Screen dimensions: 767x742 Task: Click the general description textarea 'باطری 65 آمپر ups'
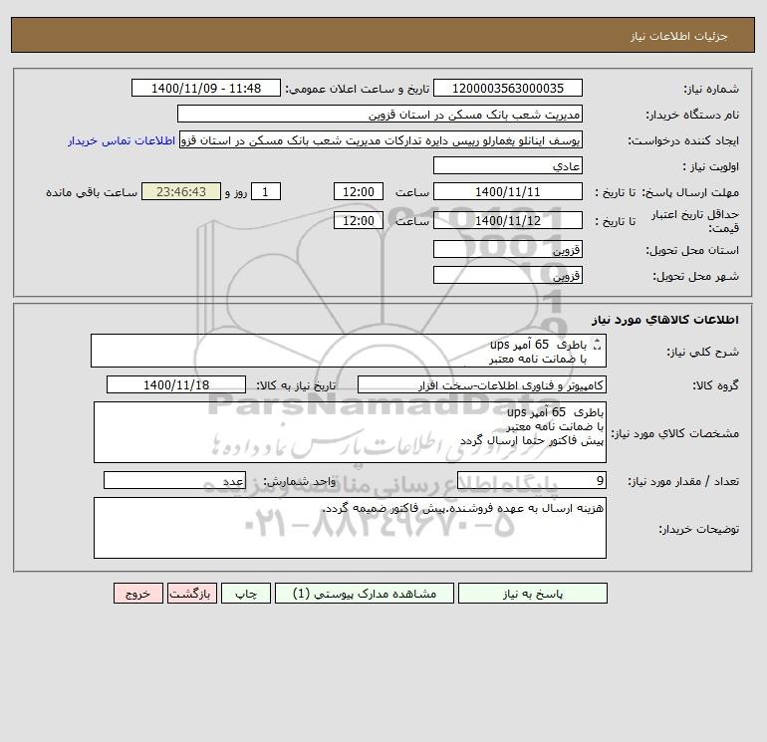(x=349, y=351)
